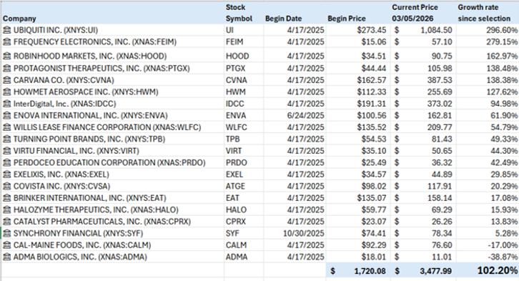Click the stock icon beside ADMA BIOLOGICS
Image resolution: width=519 pixels, height=281 pixels.
coord(6,257)
